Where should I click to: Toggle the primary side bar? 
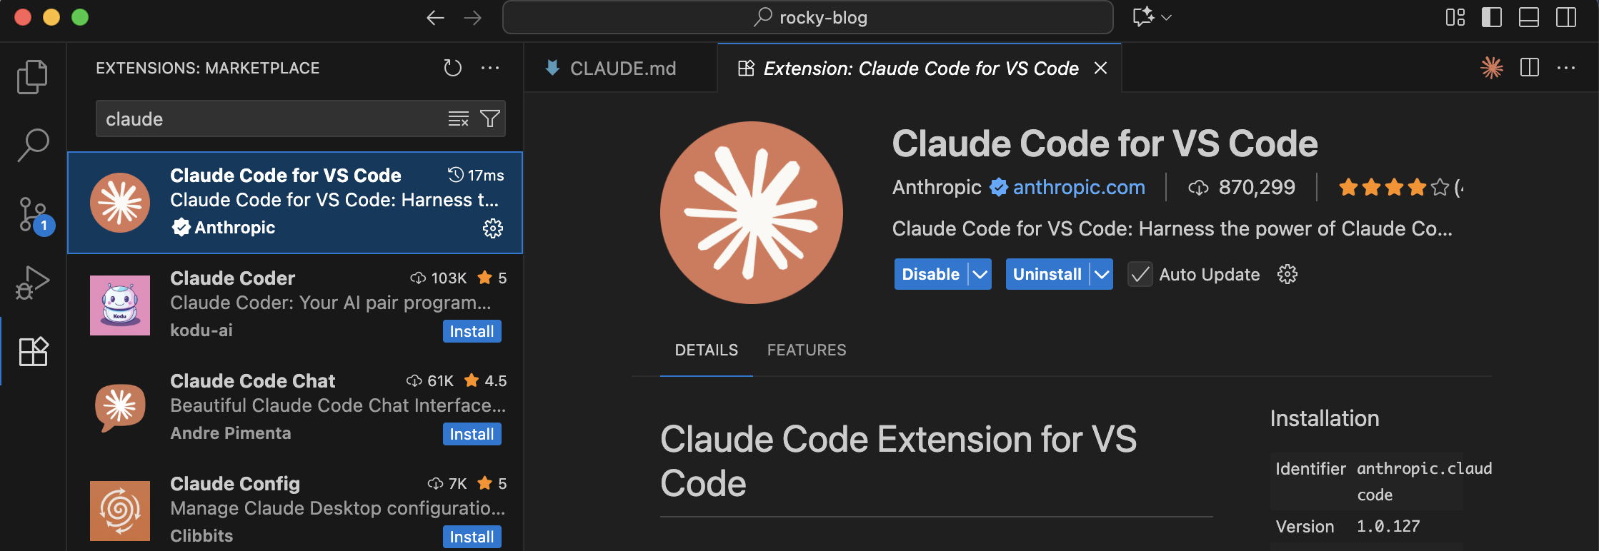[x=1492, y=17]
